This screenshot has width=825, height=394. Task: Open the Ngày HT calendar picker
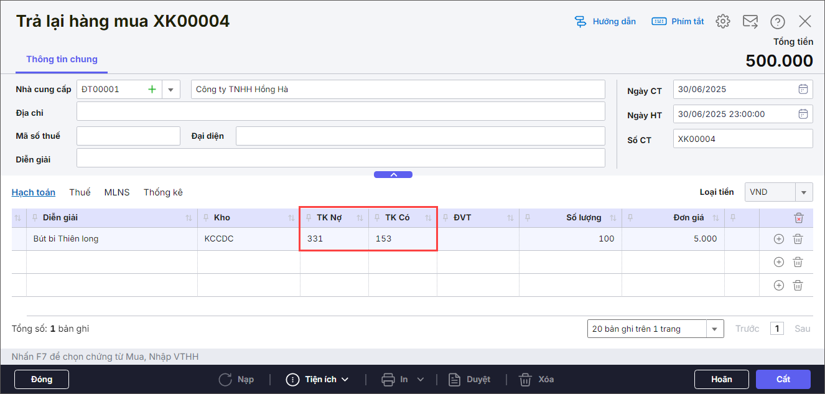coord(803,114)
